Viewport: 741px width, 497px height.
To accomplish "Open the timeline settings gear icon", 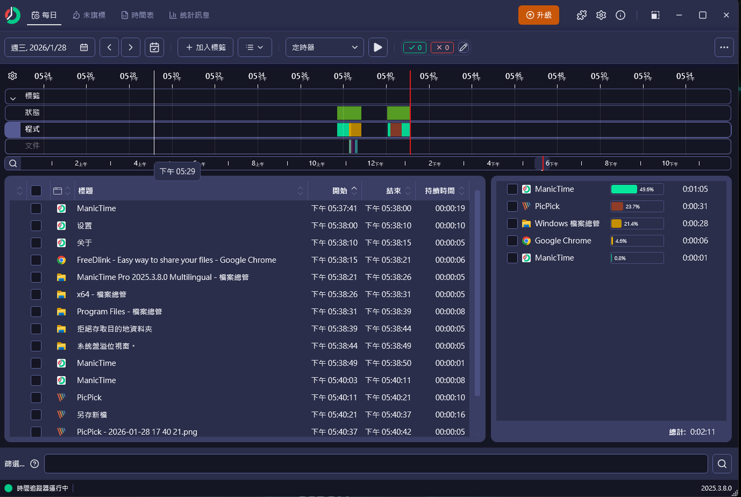I will point(13,76).
